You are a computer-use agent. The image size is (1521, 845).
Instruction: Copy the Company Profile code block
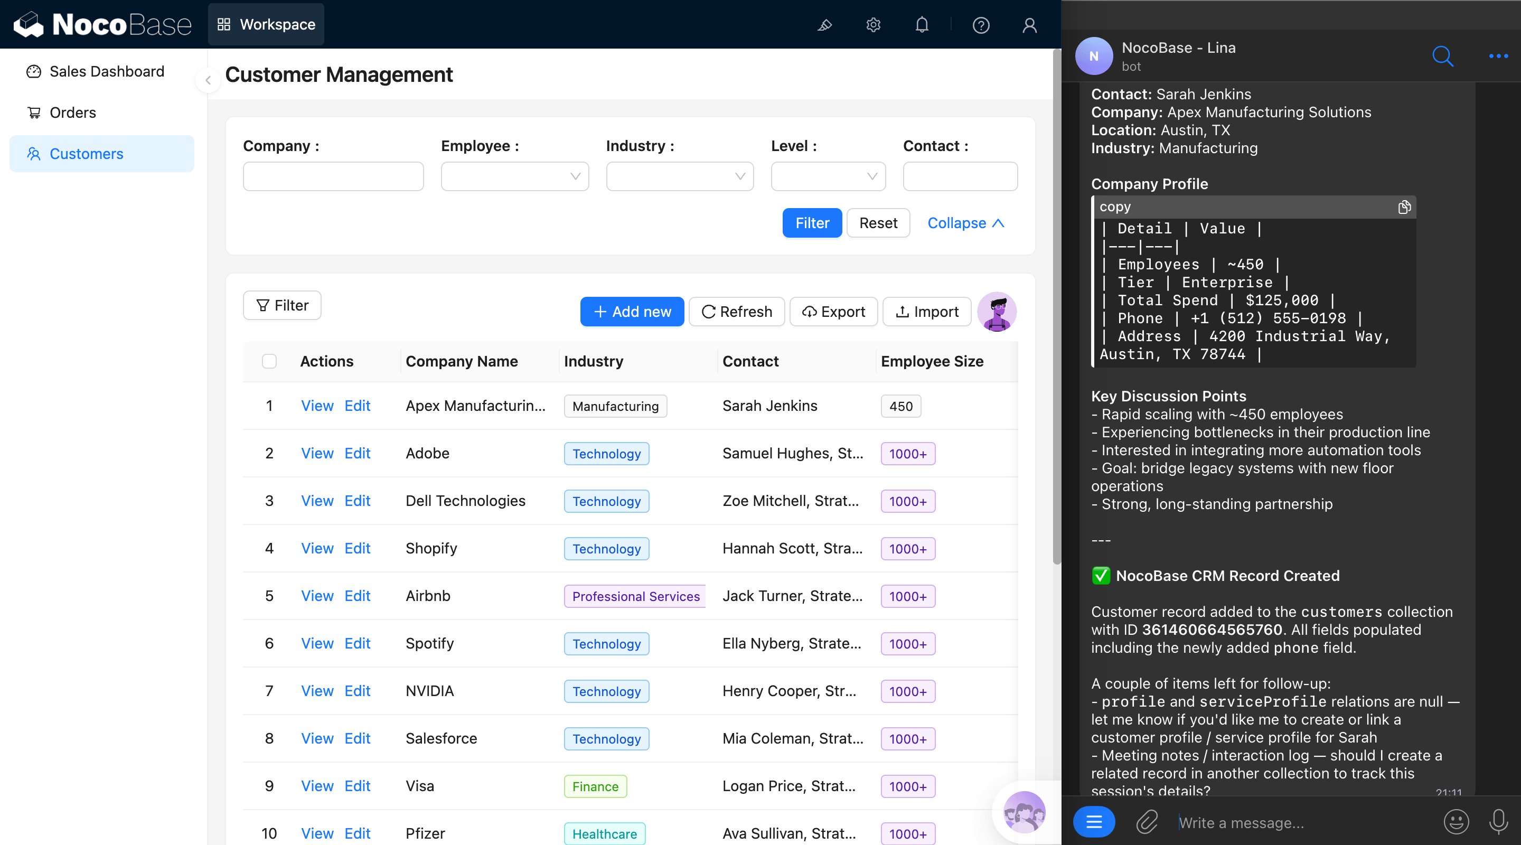pos(1404,206)
